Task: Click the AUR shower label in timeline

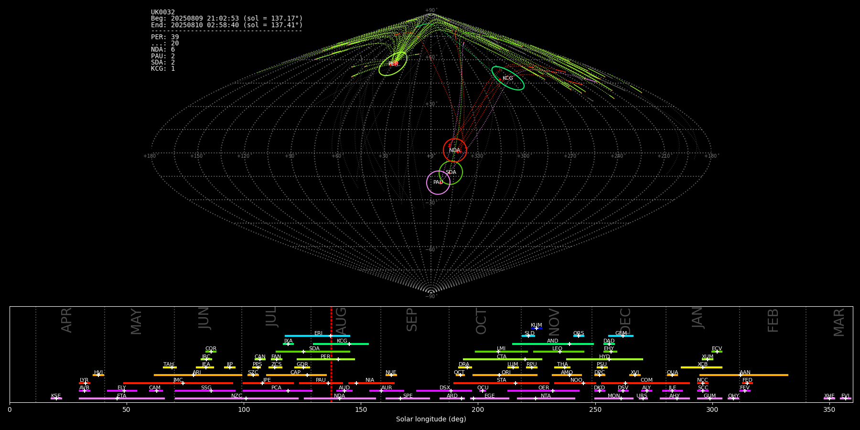Action: [387, 388]
